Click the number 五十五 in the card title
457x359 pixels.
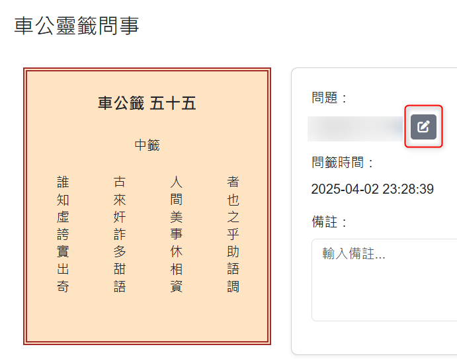point(173,104)
